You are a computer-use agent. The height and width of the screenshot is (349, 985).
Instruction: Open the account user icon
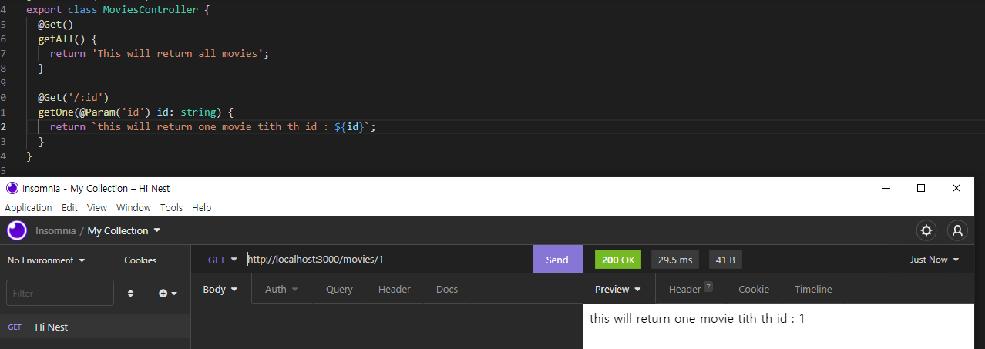[956, 230]
